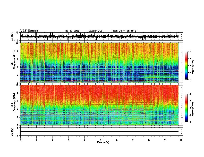Click inside the ch.1 voltage waveform panel
The height and width of the screenshot is (157, 204).
[x=101, y=36]
